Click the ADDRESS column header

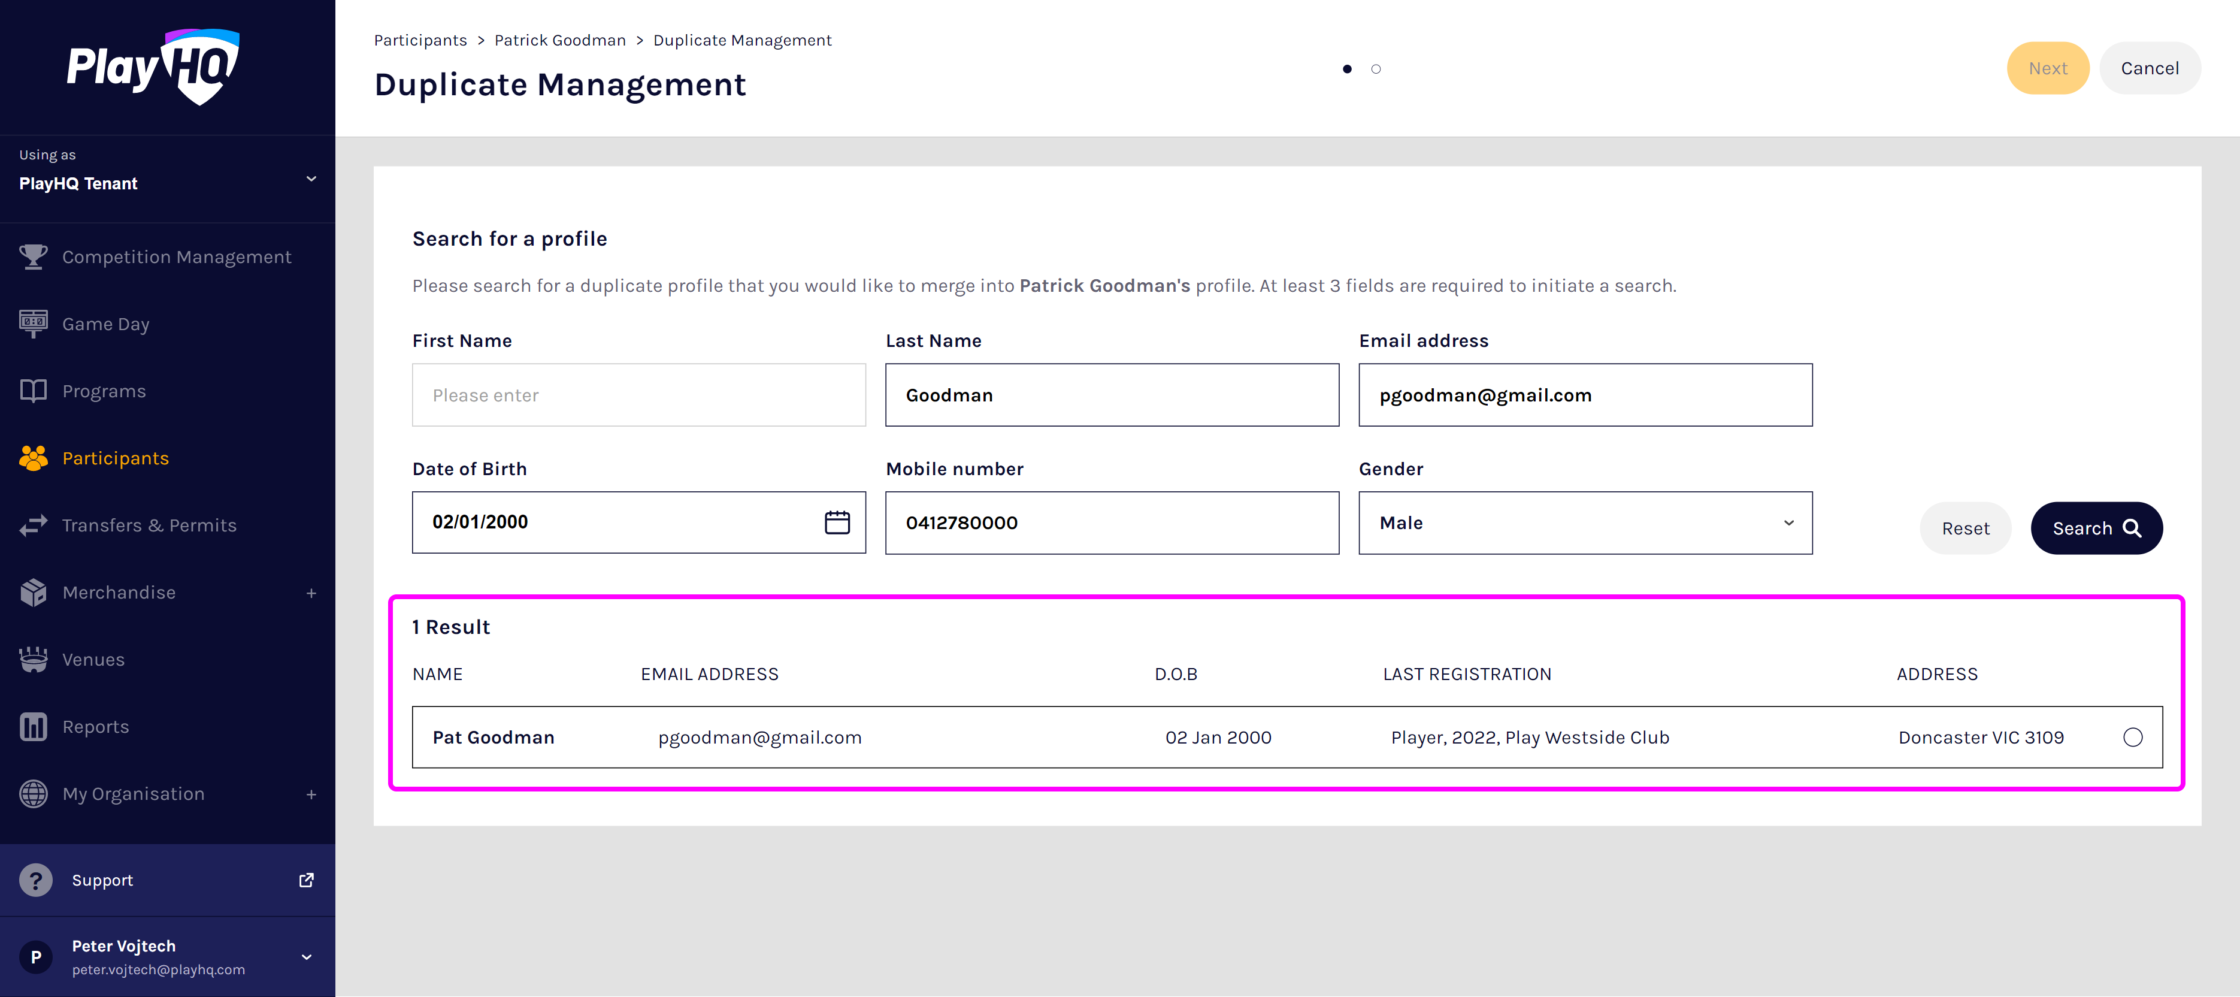[x=1936, y=674]
